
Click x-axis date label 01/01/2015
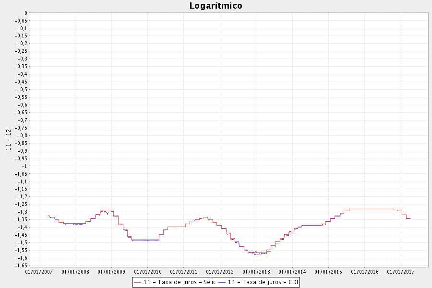[328, 272]
